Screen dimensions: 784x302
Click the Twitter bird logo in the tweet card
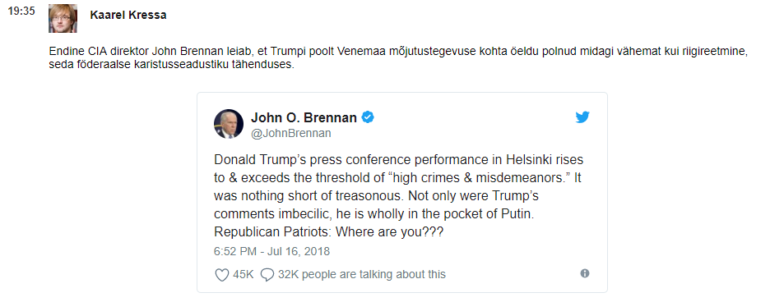pyautogui.click(x=582, y=117)
